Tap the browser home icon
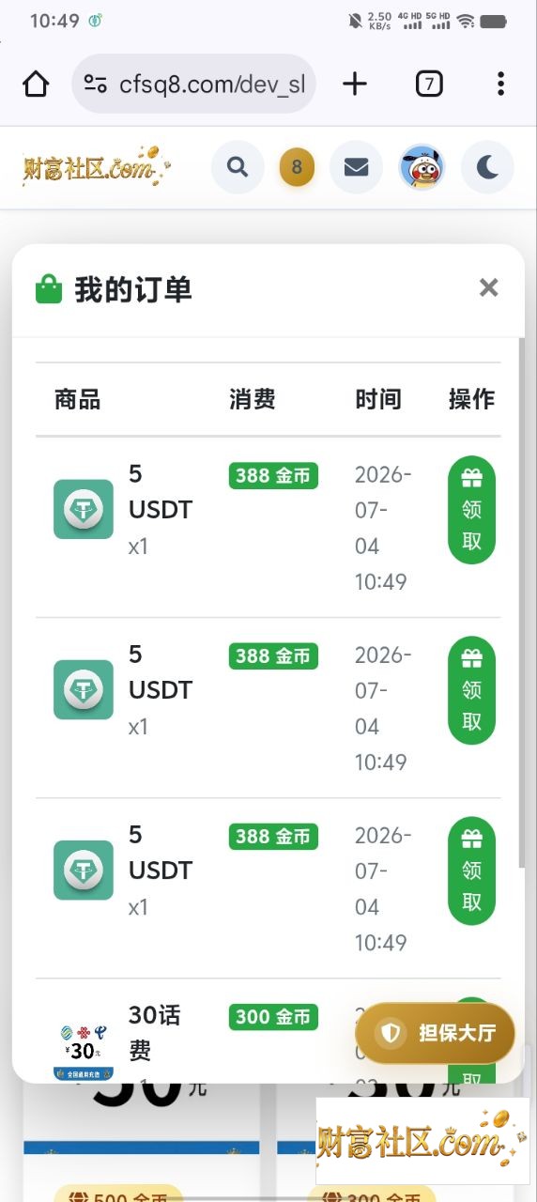Screen dimensions: 537x1202 tap(36, 84)
